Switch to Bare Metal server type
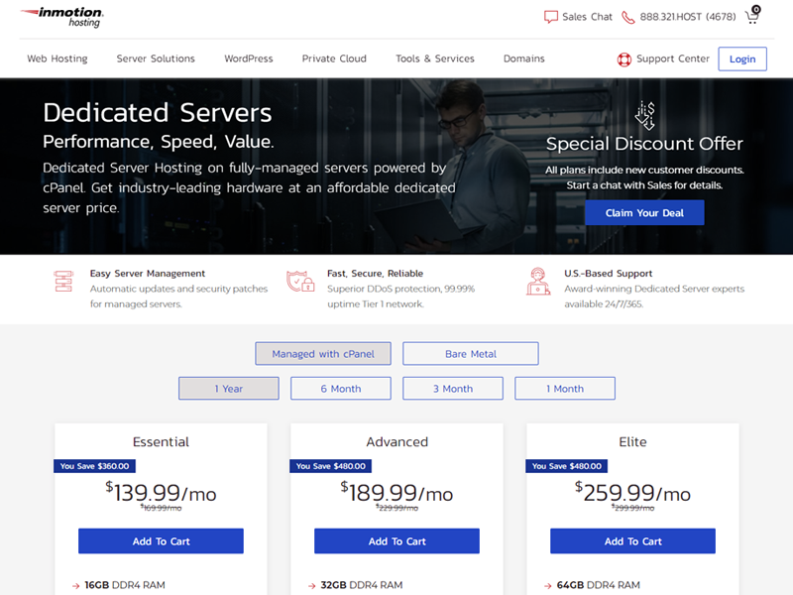This screenshot has height=595, width=793. [471, 354]
